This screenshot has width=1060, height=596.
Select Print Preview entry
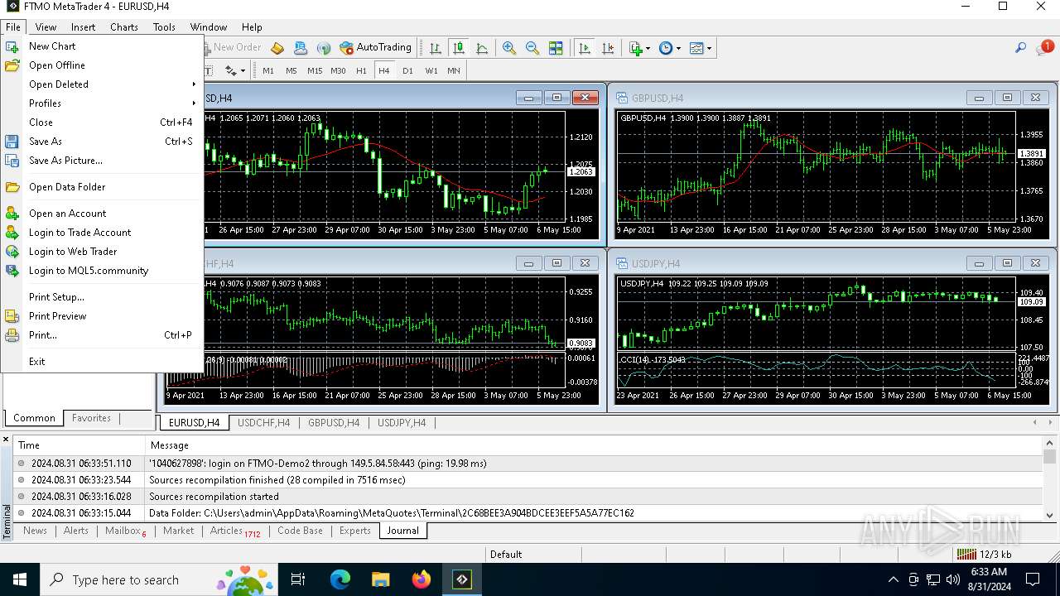[x=102, y=316]
